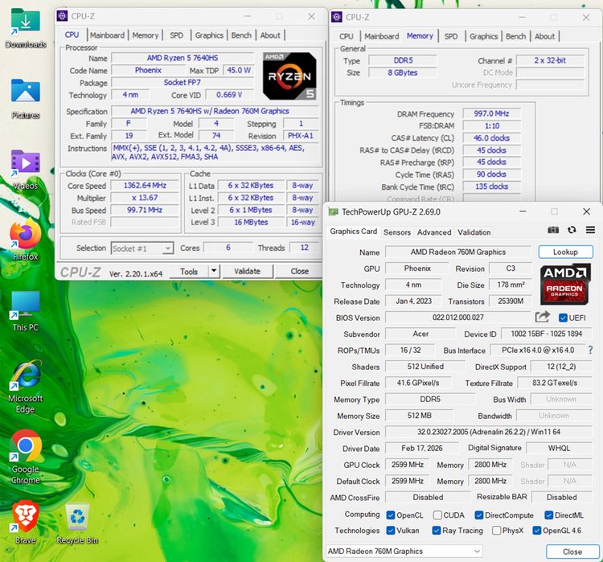Click the CPU-Z title icon in CPU window

[62, 16]
